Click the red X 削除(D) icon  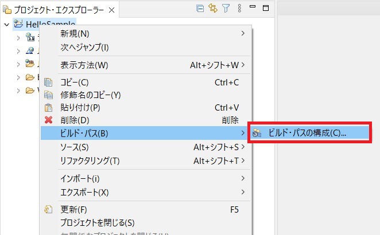[49, 120]
